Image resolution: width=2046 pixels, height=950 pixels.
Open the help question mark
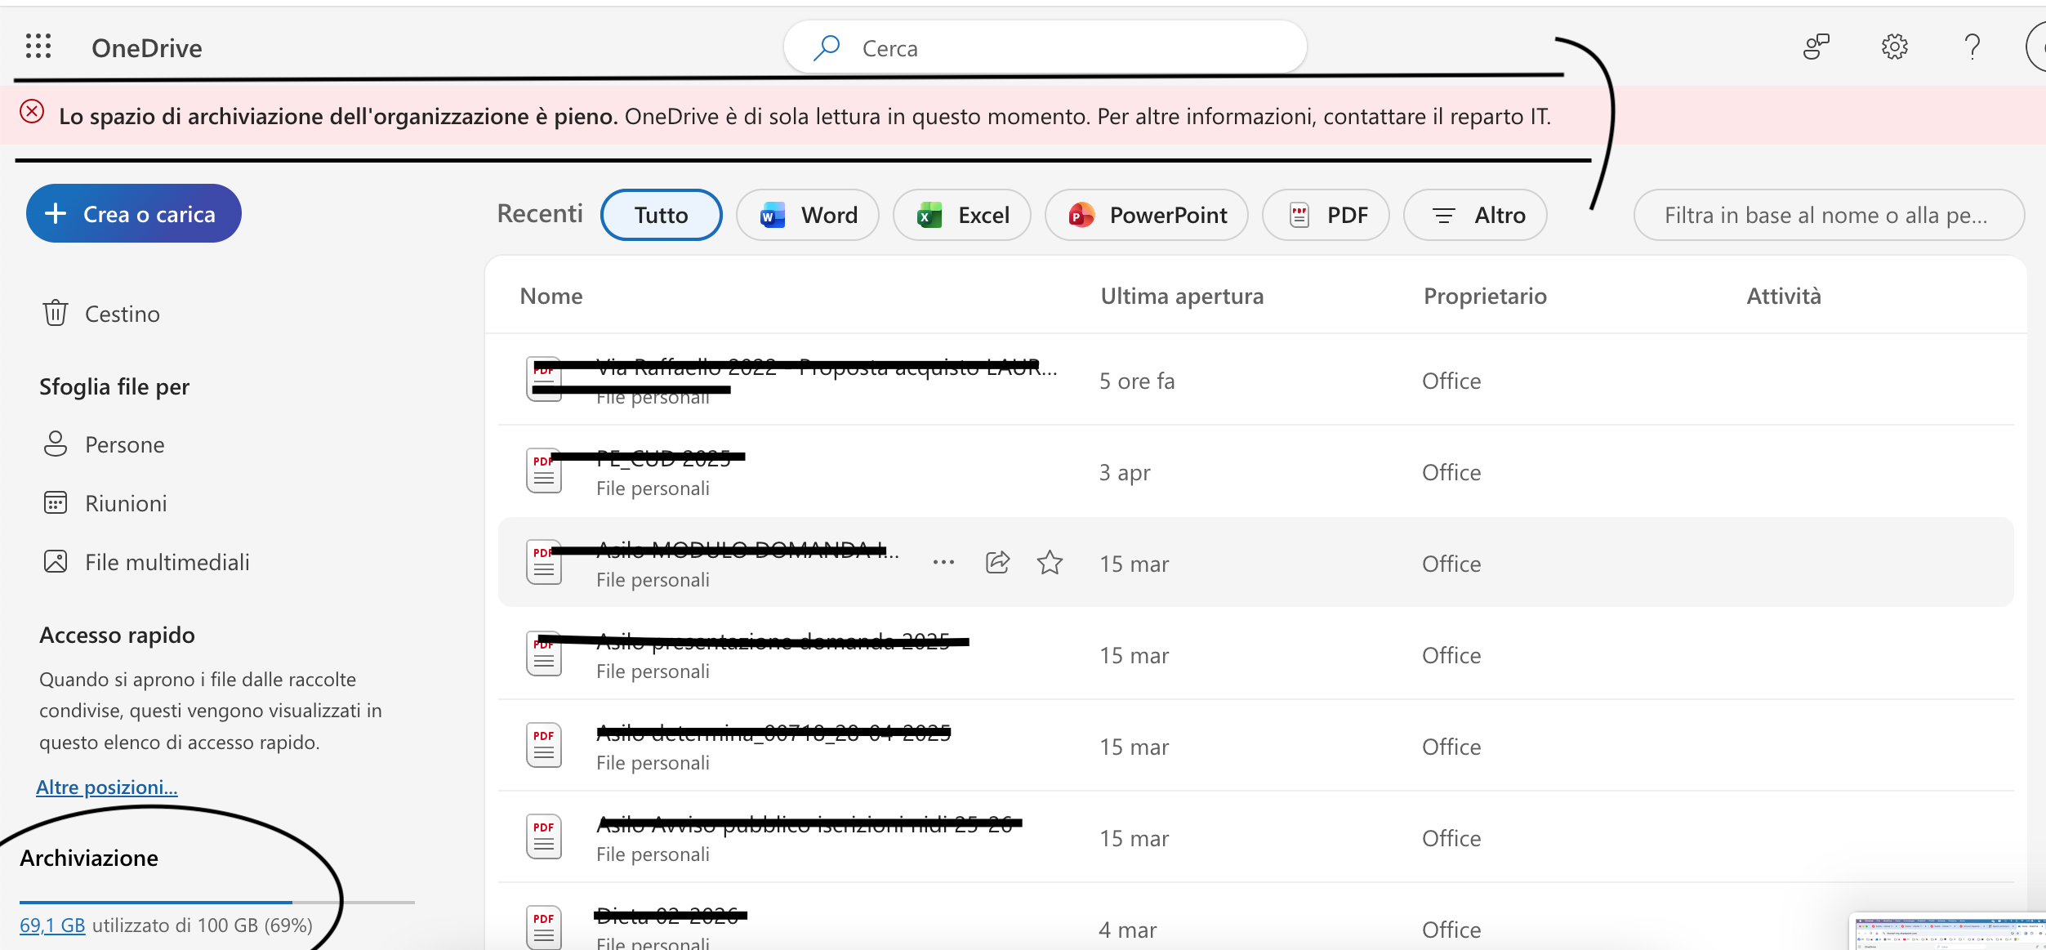[x=1972, y=47]
